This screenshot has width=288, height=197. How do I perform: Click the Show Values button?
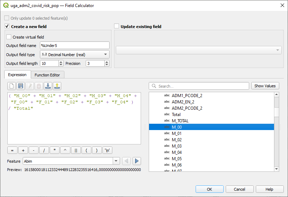click(x=265, y=86)
